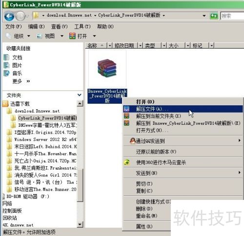Select 还原以前的版本(V) menu entry

click(x=183, y=152)
